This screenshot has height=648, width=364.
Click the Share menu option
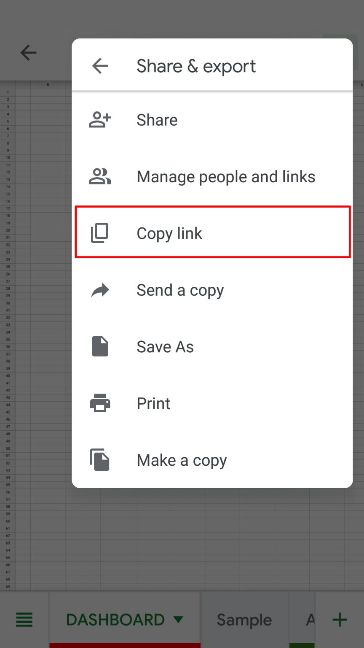pos(157,120)
